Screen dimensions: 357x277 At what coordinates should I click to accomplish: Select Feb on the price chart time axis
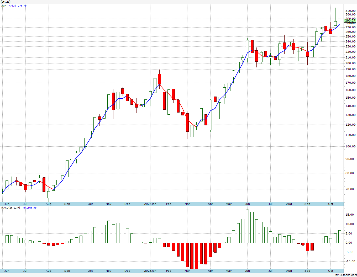tap(169, 204)
